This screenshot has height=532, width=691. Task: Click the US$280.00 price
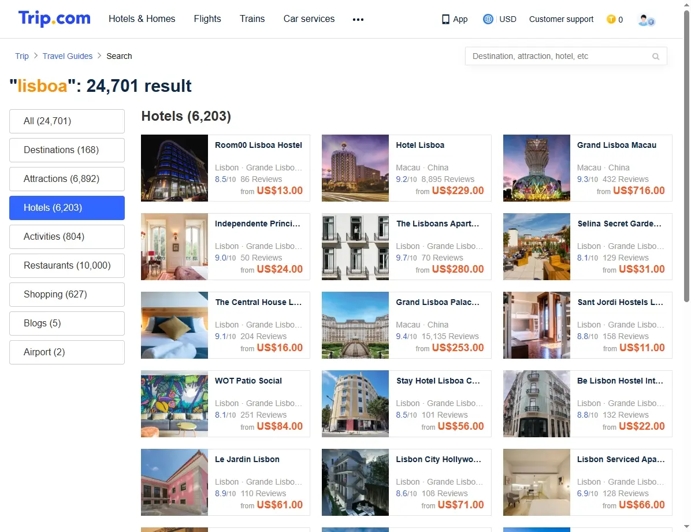tap(458, 269)
